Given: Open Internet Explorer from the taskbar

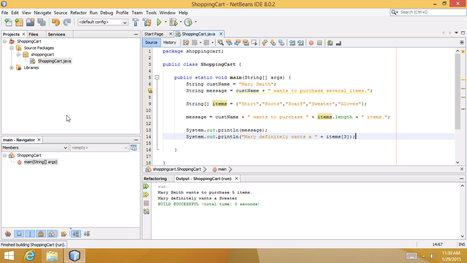Looking at the screenshot, I should point(30,255).
